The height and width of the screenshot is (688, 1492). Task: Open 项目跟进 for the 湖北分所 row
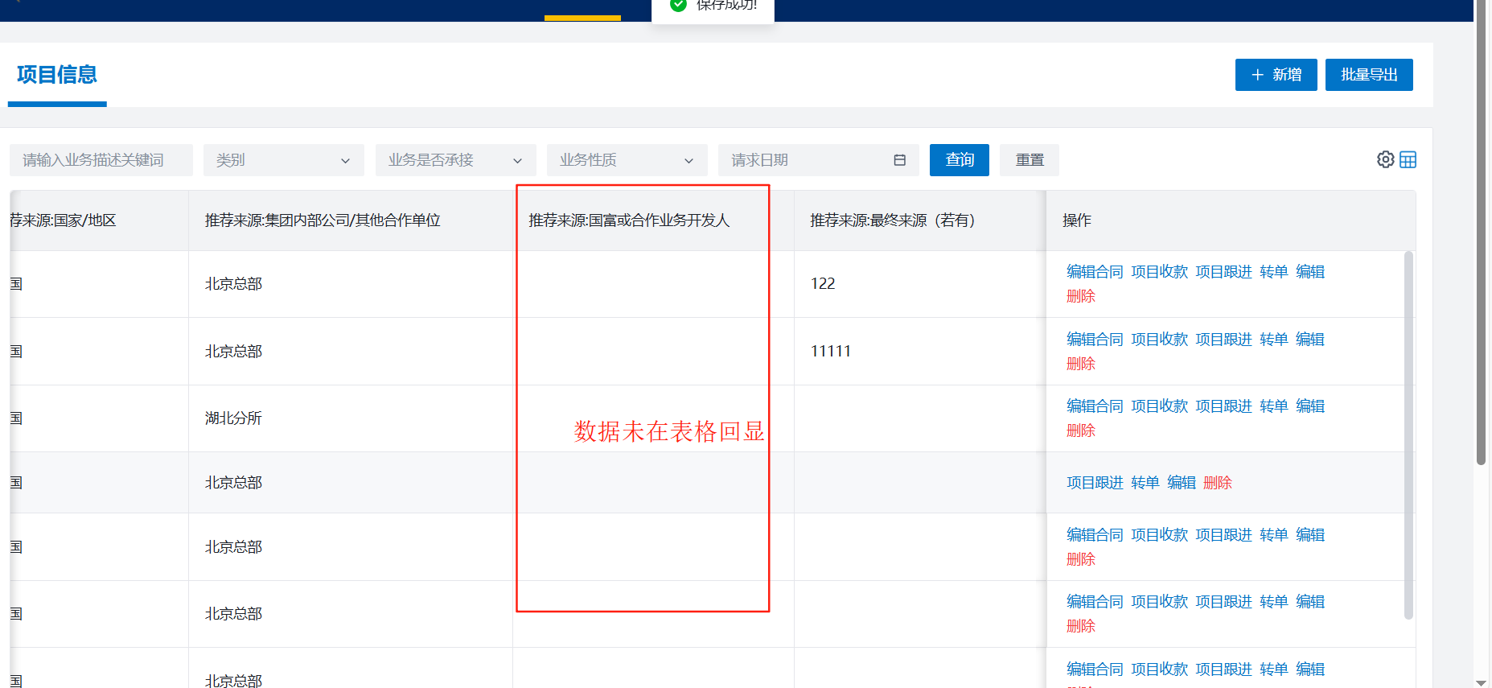(1223, 406)
